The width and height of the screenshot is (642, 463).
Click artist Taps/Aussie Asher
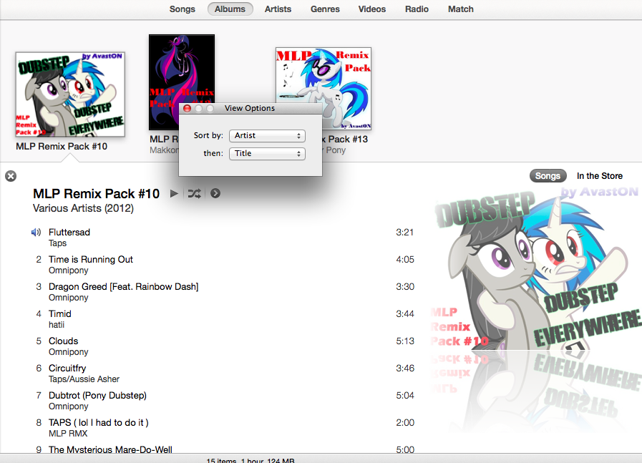tap(84, 379)
